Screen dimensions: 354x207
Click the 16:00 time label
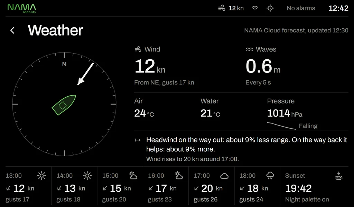point(156,176)
